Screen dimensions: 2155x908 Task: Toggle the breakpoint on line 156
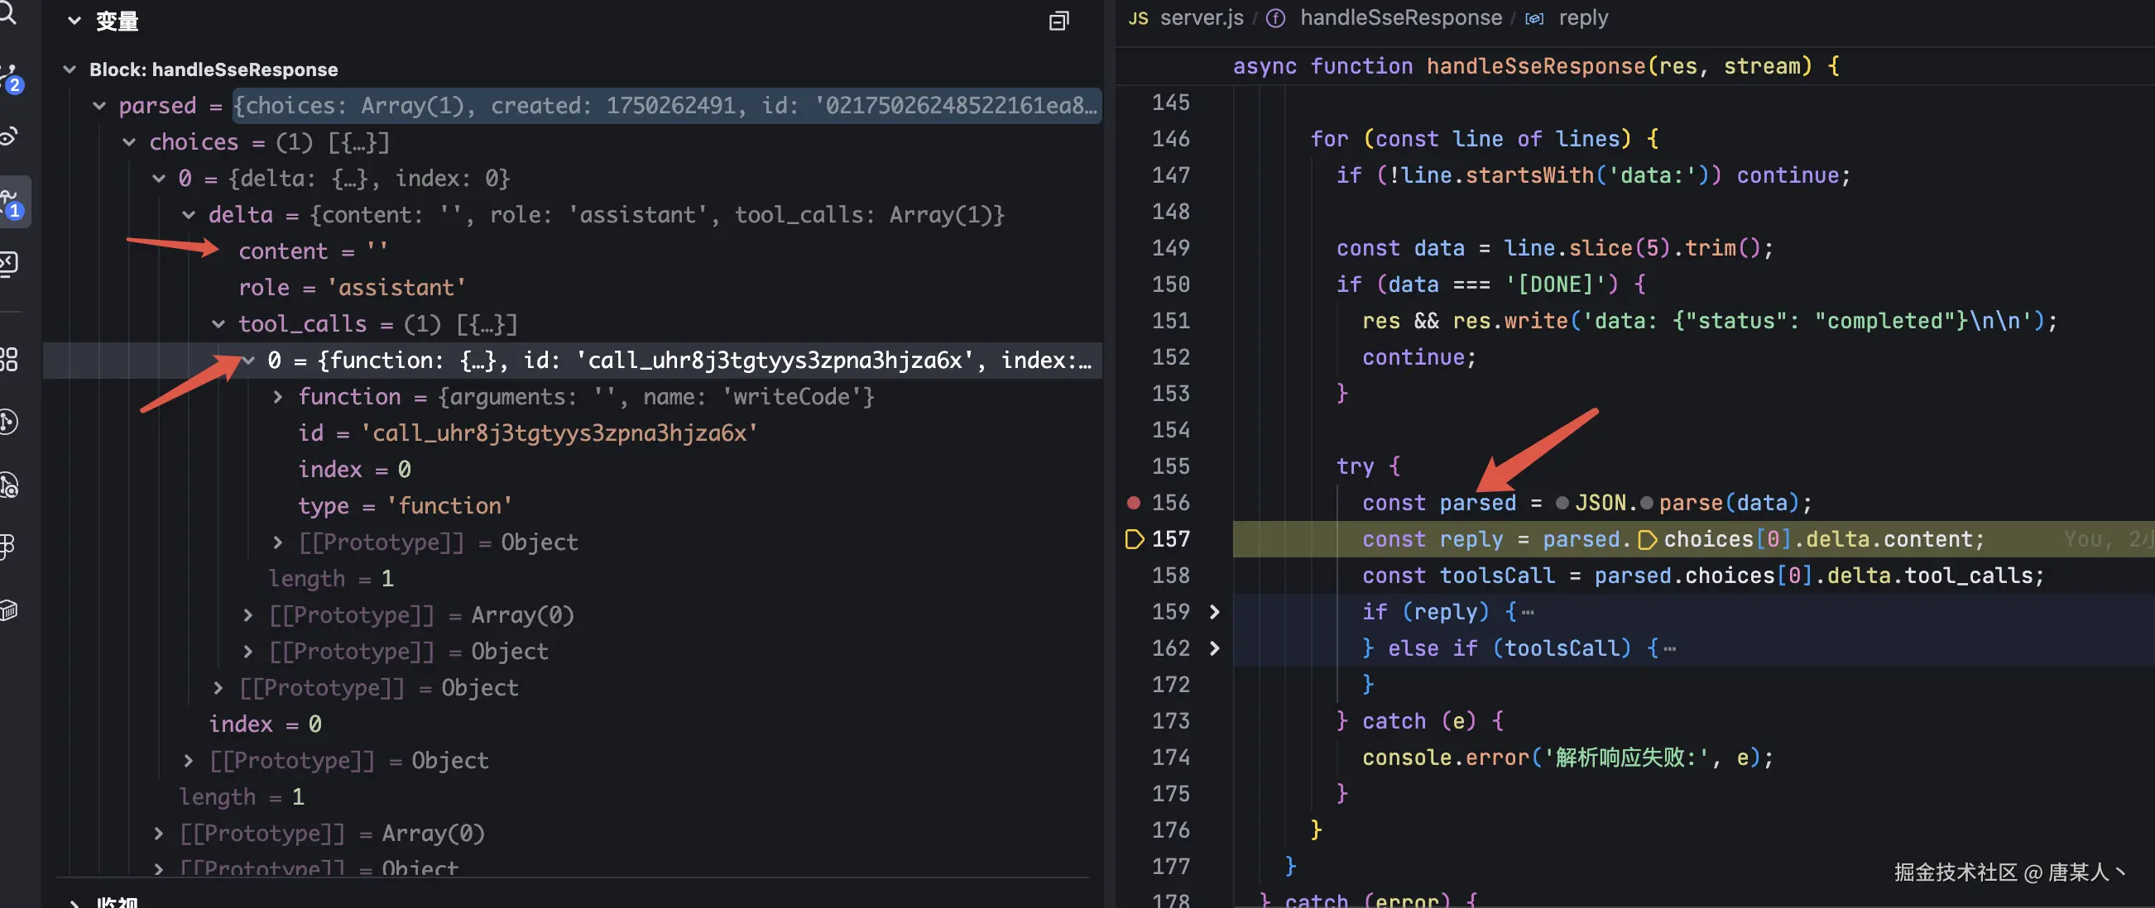point(1133,503)
